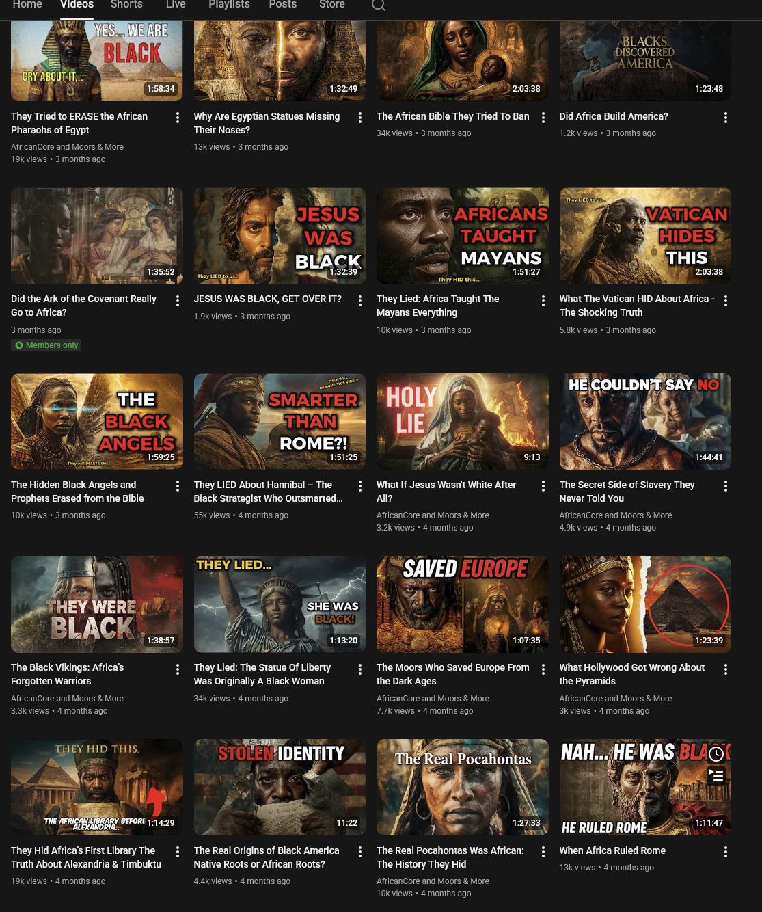Open options menu for 'They LIED About Hannibal' video
762x912 pixels.
click(x=360, y=486)
